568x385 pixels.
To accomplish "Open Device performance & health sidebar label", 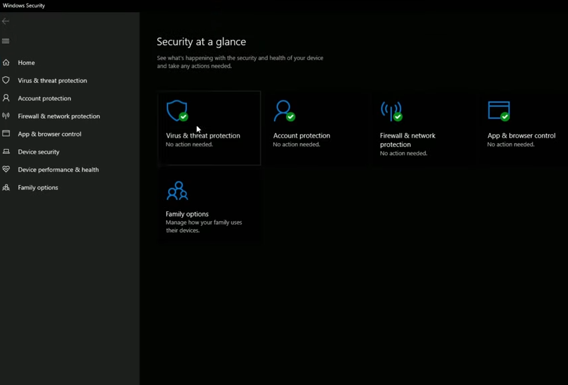I will (58, 170).
